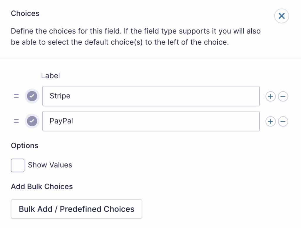The height and width of the screenshot is (228, 301).
Task: Add a new choice beside Stripe using plus icon
Action: tap(270, 96)
